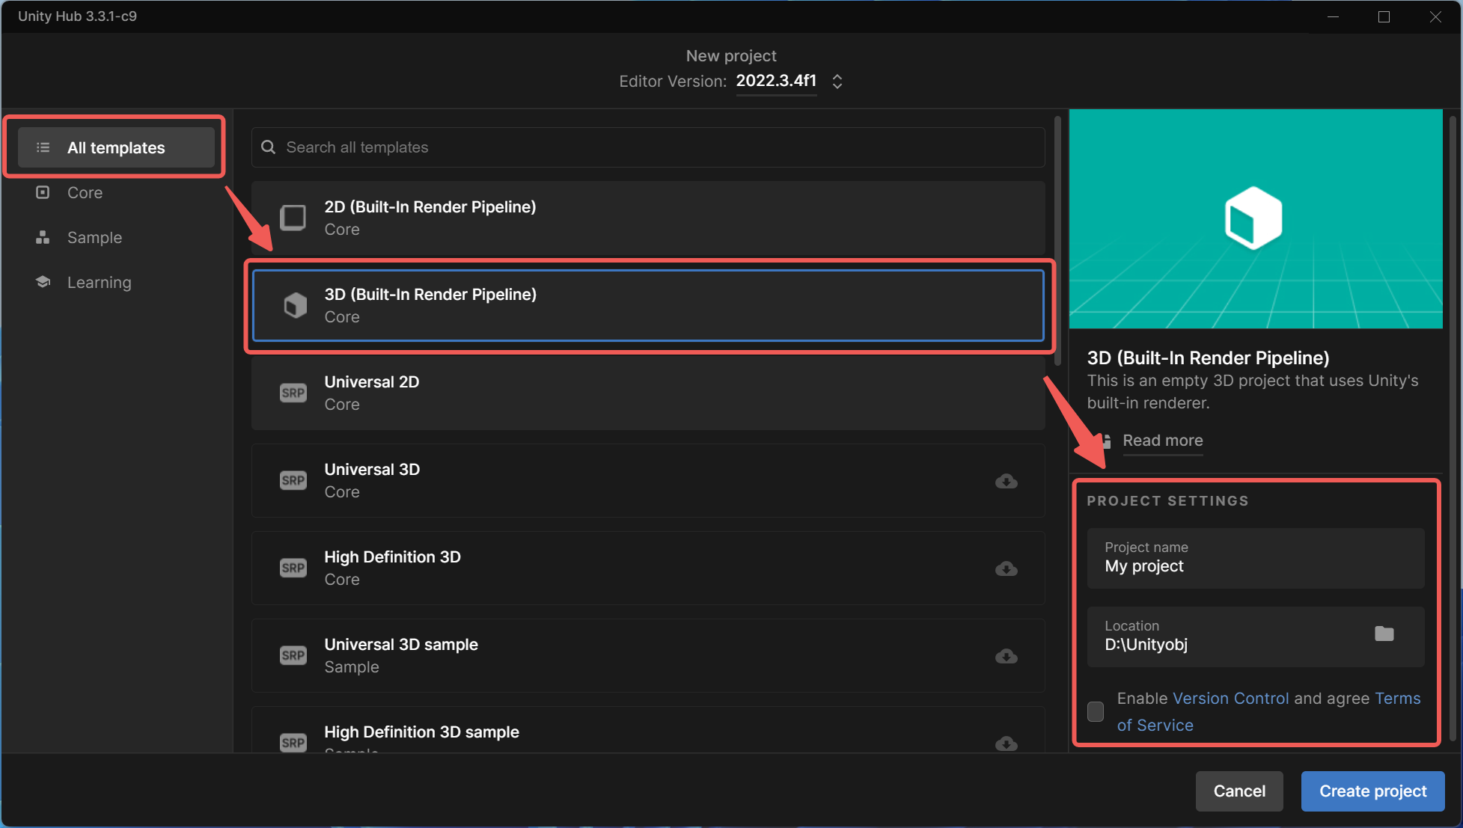Click the PROJECT SETTINGS heading
The width and height of the screenshot is (1463, 828).
(1167, 501)
